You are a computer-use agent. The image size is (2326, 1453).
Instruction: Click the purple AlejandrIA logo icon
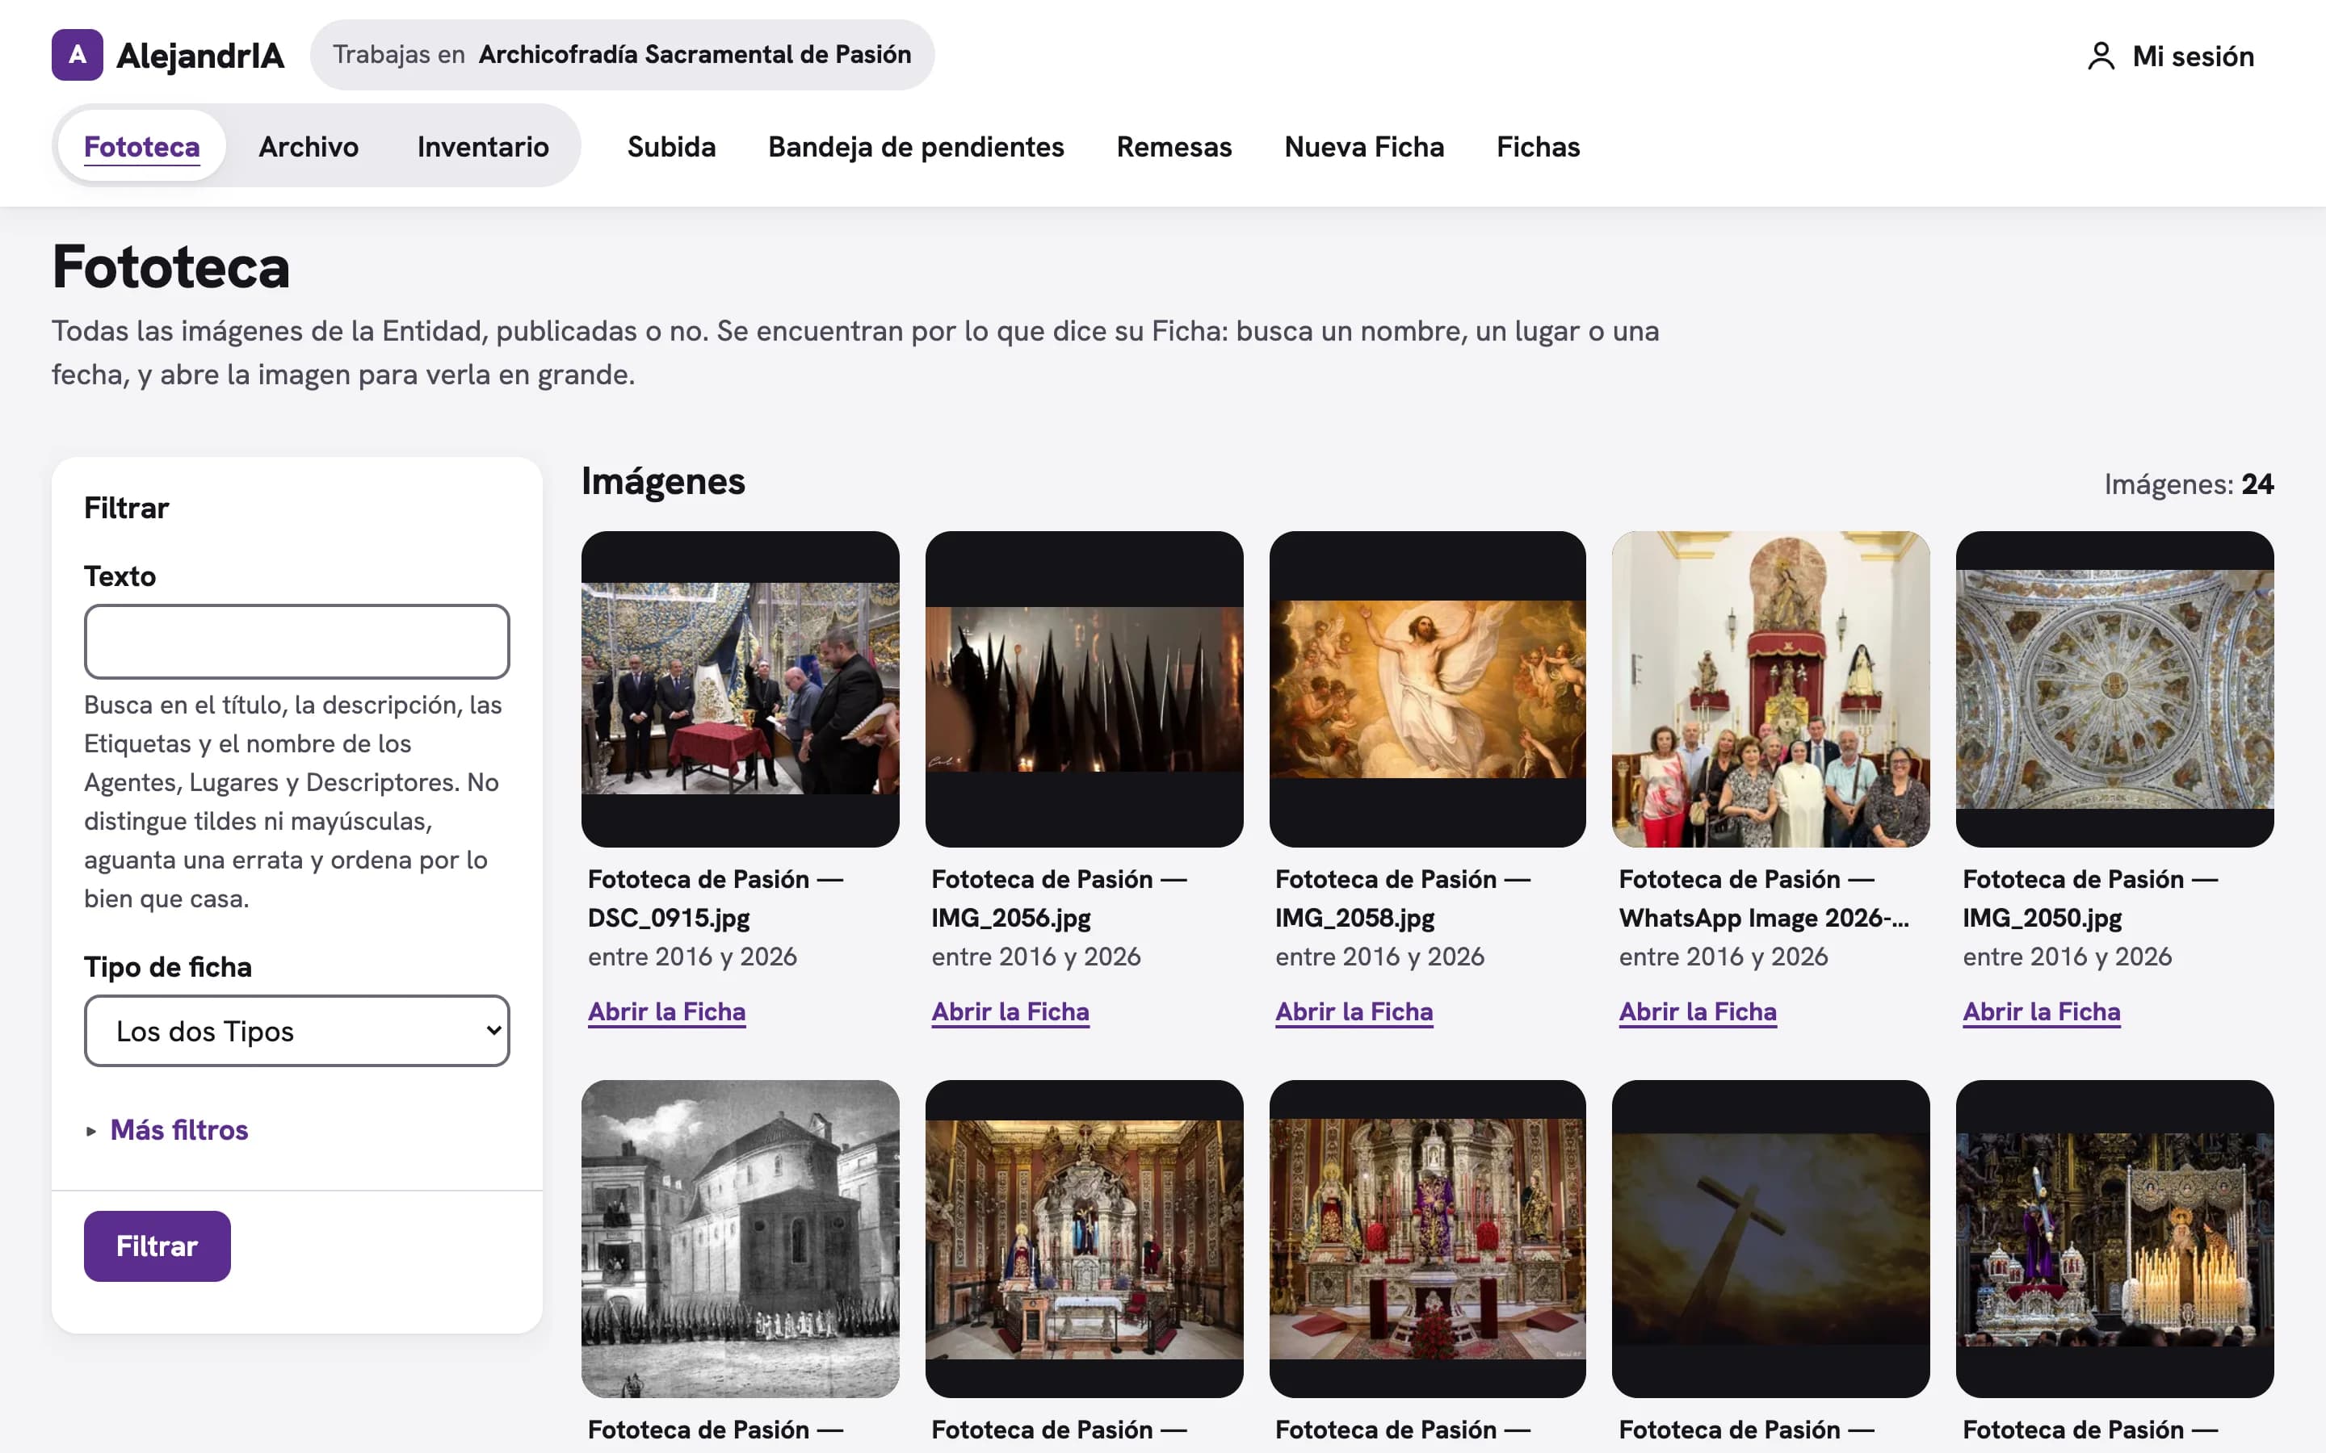(x=77, y=55)
